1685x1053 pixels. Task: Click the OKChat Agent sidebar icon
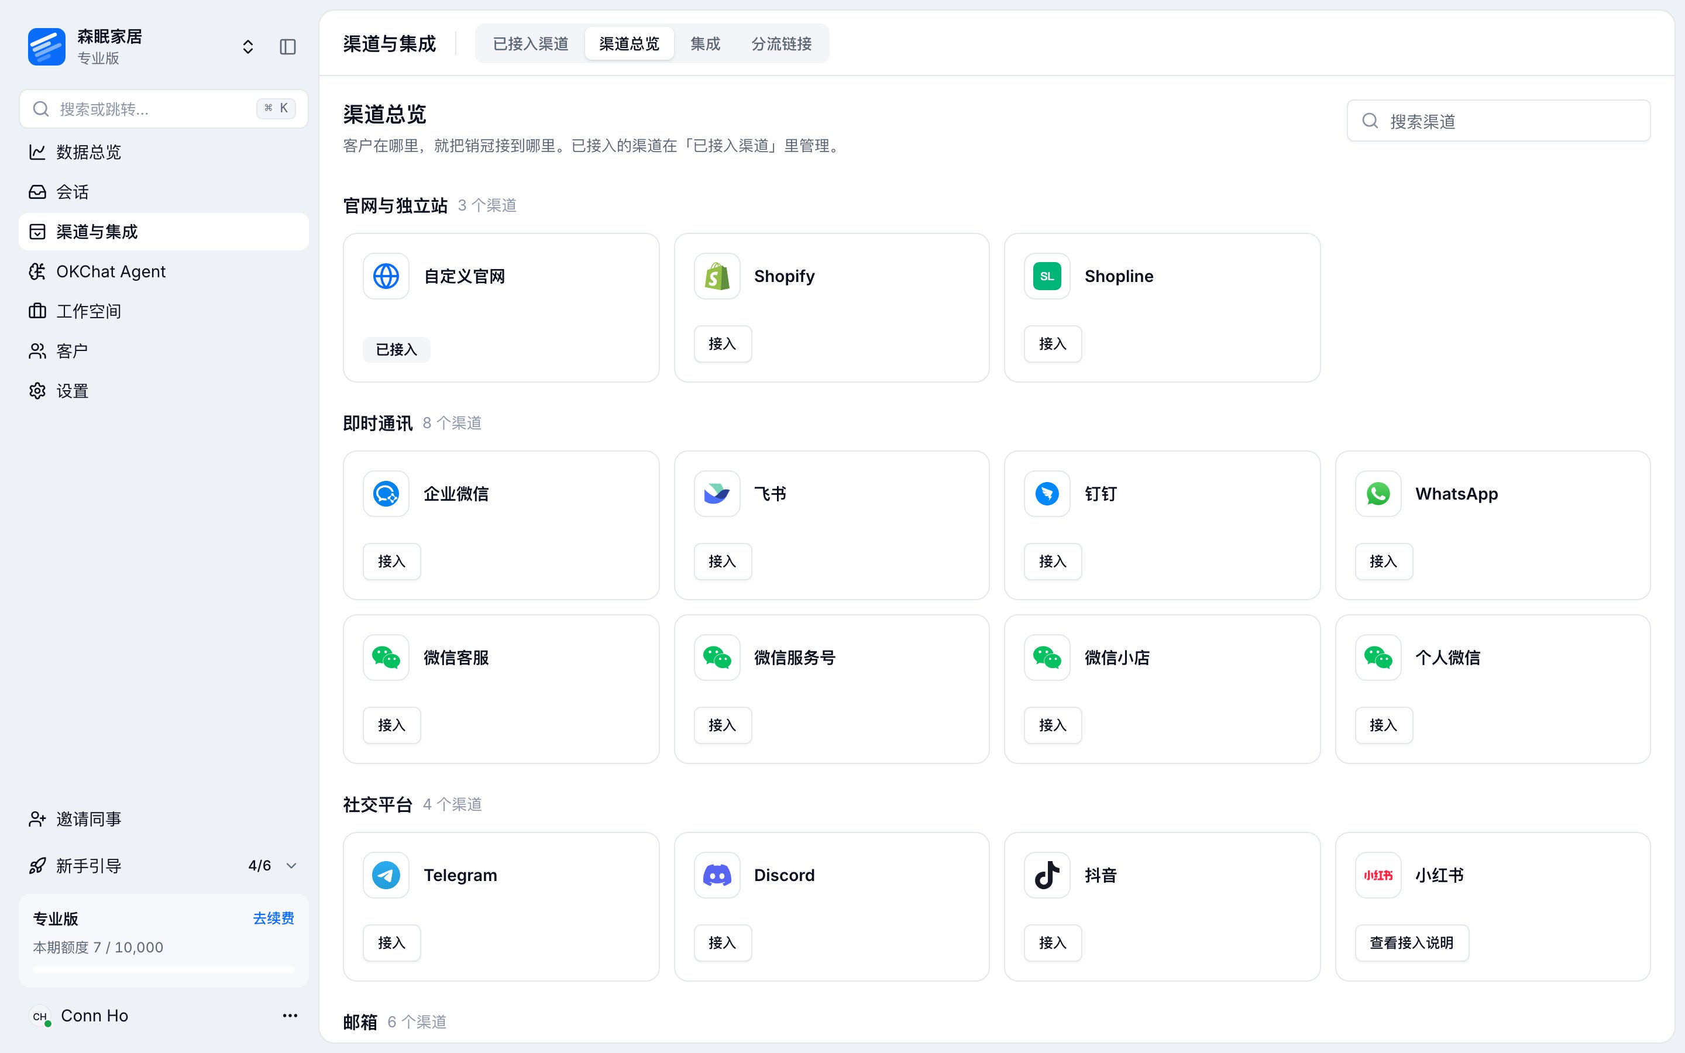(37, 271)
